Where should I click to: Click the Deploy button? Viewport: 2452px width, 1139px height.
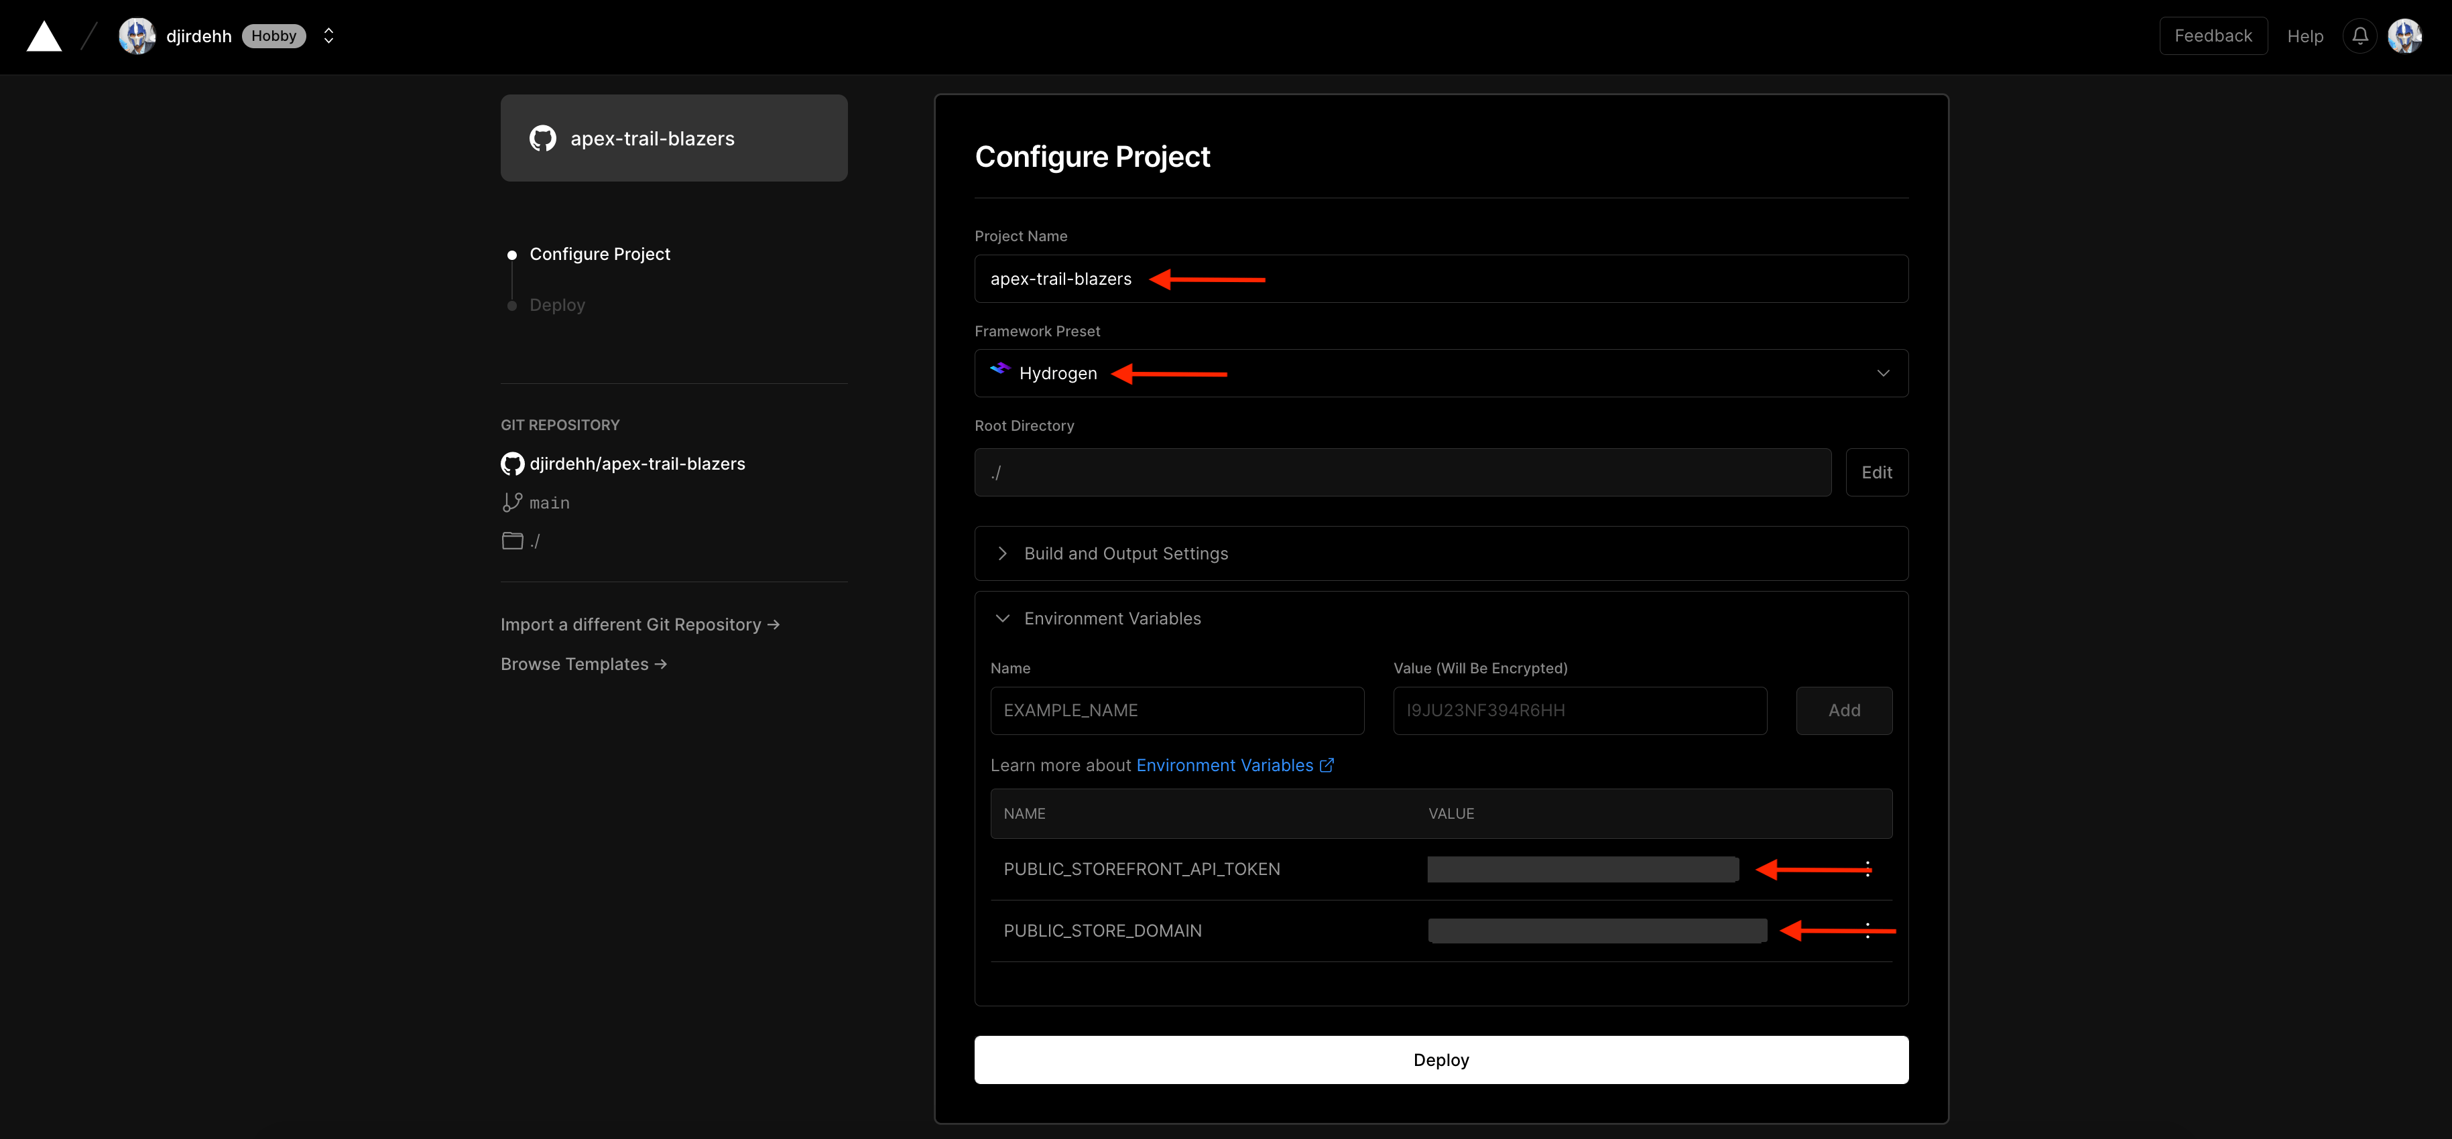(1441, 1060)
